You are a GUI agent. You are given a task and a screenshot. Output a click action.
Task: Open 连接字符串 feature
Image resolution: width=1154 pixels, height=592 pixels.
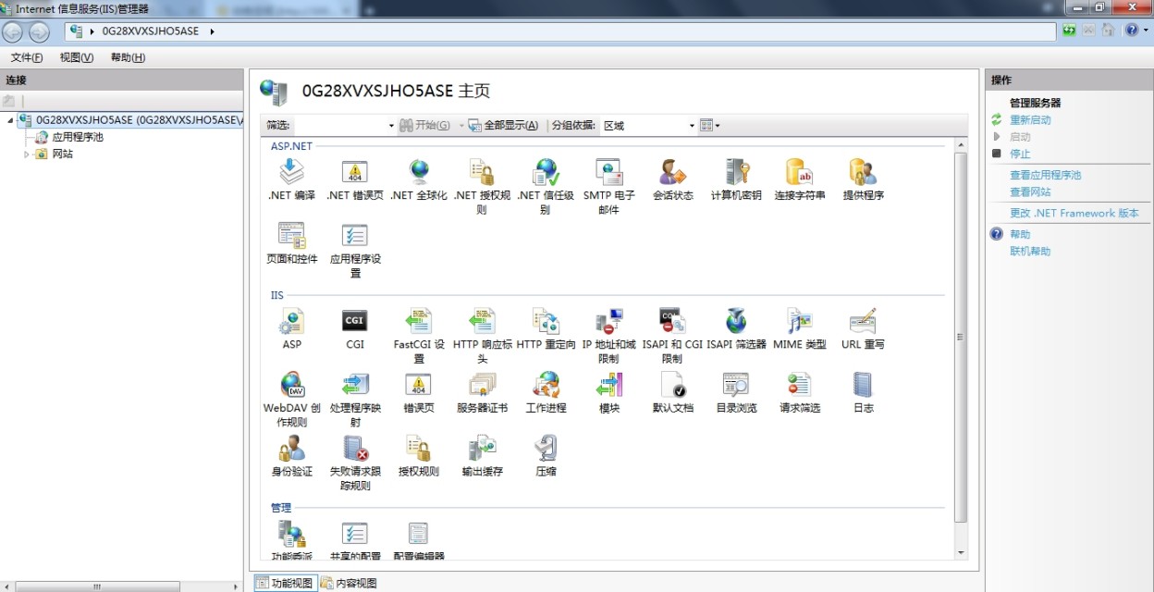[x=799, y=179]
